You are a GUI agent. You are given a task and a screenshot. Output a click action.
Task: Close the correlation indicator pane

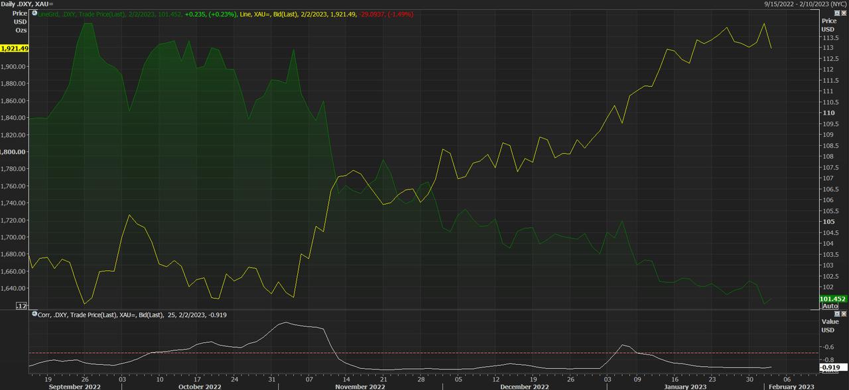[x=843, y=315]
